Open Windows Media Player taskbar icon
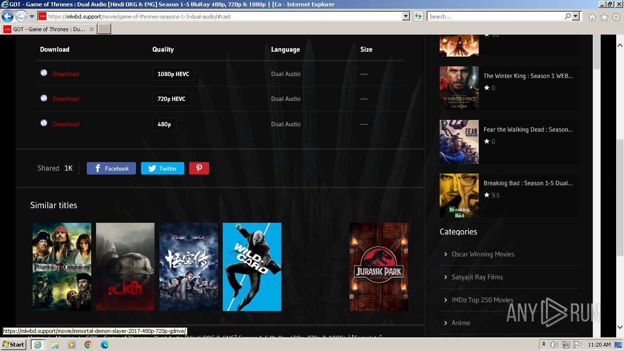Image resolution: width=624 pixels, height=351 pixels. [72, 345]
